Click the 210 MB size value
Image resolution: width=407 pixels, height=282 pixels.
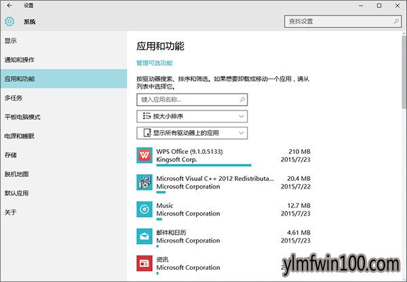(x=300, y=151)
